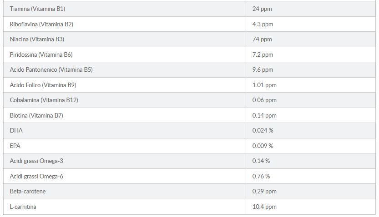Image resolution: width=379 pixels, height=217 pixels.
Task: Click the 1.01 ppm value
Action: click(x=264, y=85)
